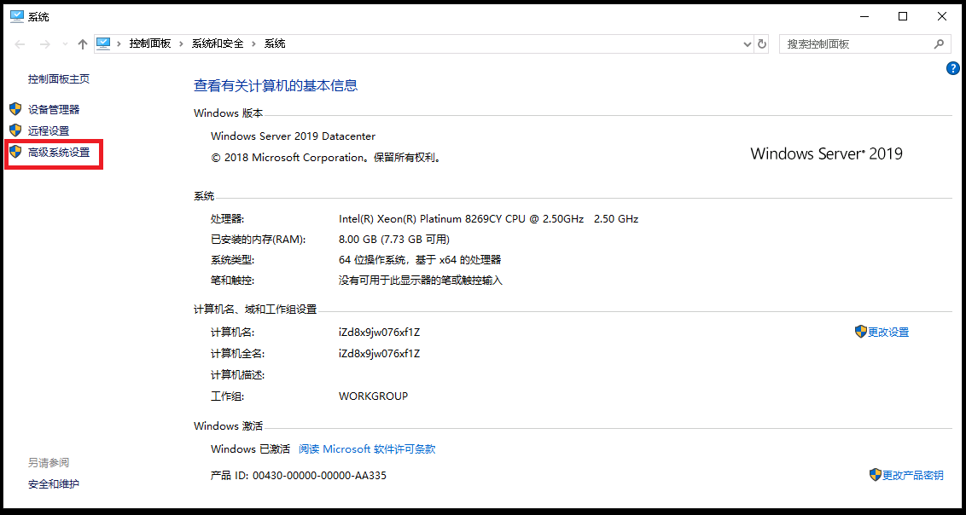Go to 控制面板主页
Screen dimensions: 966x515
click(59, 78)
